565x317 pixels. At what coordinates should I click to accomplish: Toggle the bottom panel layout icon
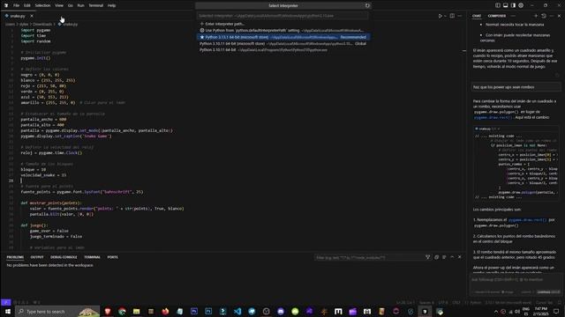click(506, 5)
